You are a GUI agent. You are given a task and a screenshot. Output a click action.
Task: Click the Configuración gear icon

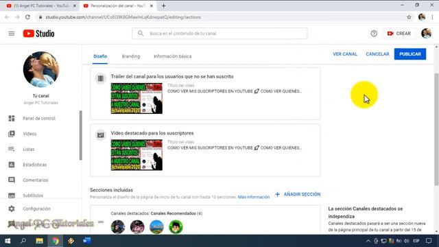point(12,209)
